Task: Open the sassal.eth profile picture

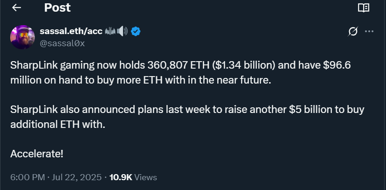Action: [22, 37]
